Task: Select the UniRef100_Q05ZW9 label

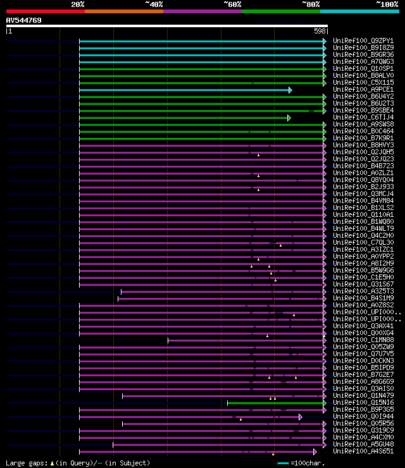Action: [363, 347]
